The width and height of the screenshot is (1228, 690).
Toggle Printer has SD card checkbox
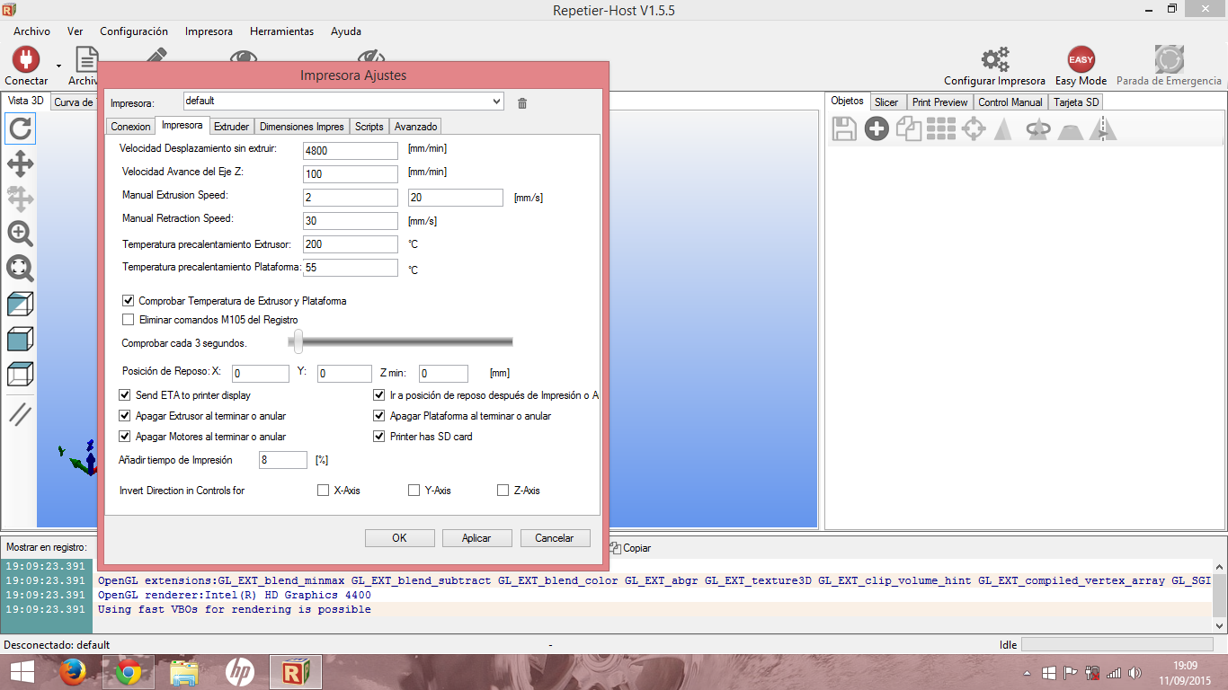click(379, 437)
